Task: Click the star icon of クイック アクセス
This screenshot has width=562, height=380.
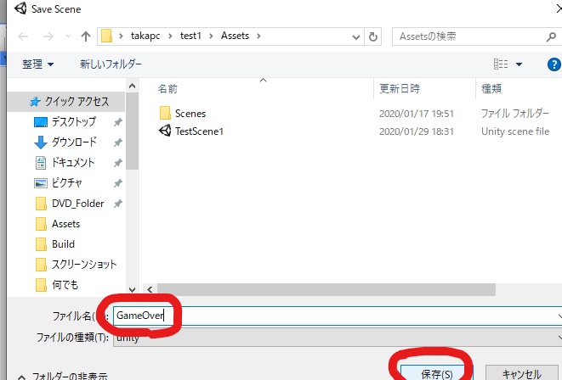Action: tap(35, 102)
